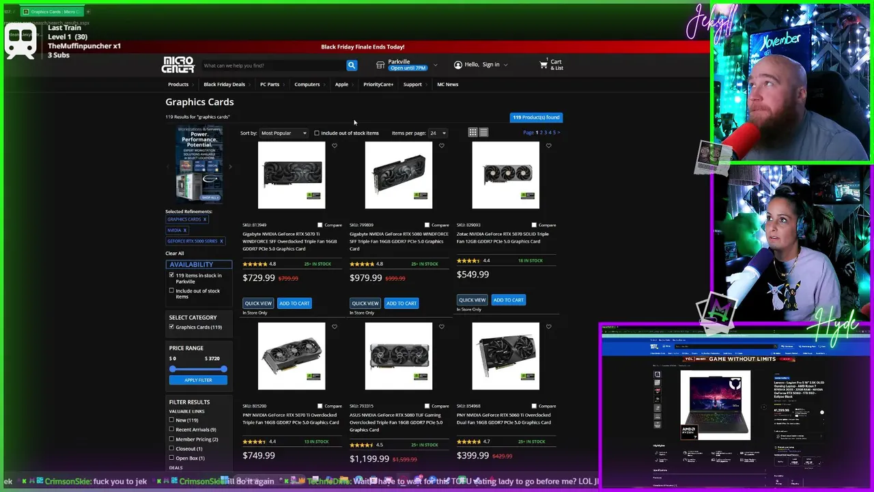This screenshot has height=492, width=874.
Task: Remove the GRAPHICS CARDS refinement X
Action: click(204, 219)
